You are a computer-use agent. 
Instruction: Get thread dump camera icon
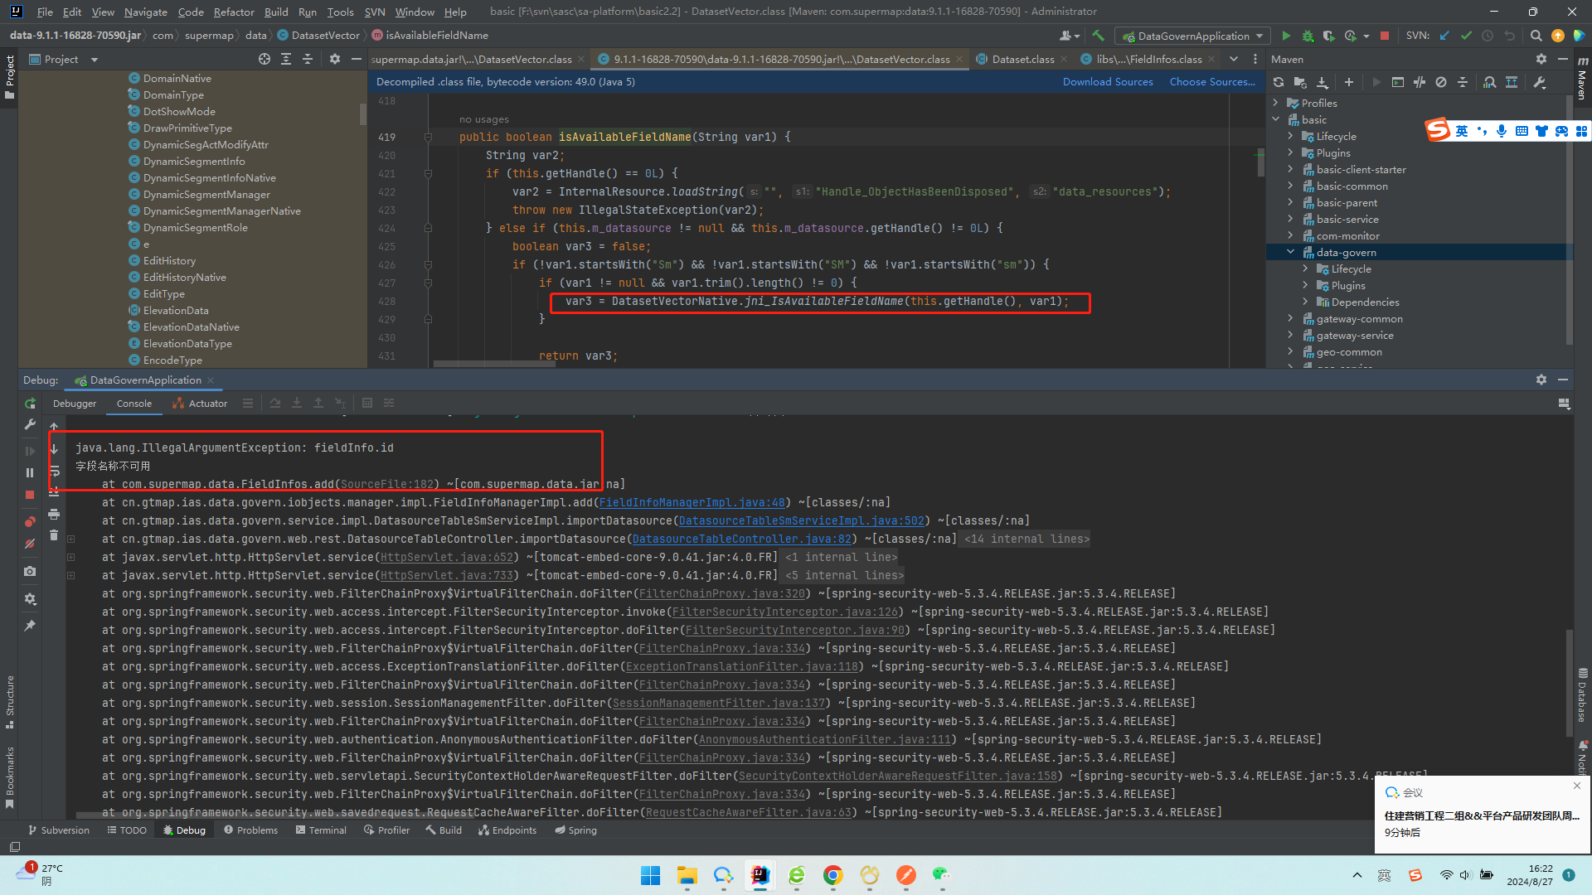click(30, 571)
